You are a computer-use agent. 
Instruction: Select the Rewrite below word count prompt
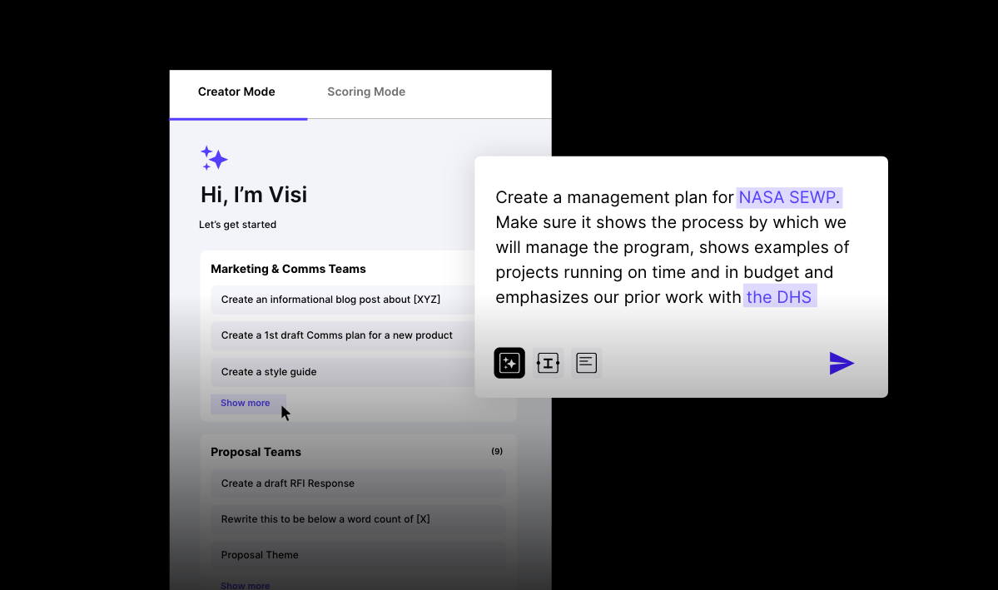pyautogui.click(x=325, y=519)
